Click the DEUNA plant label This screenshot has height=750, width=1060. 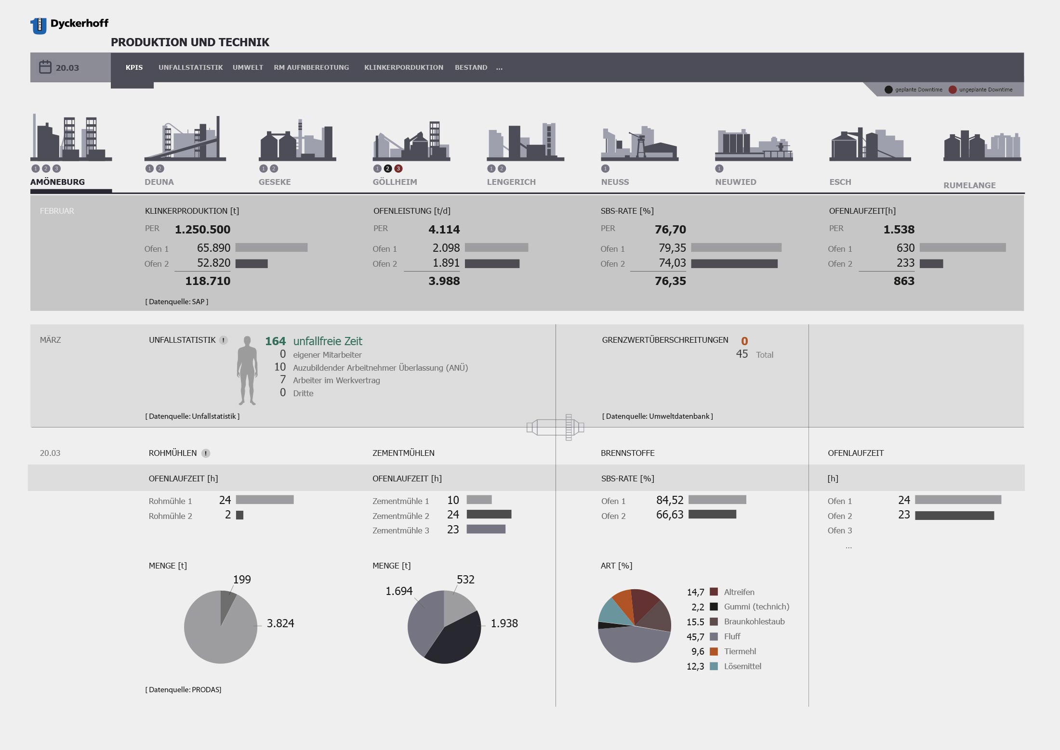click(x=159, y=182)
